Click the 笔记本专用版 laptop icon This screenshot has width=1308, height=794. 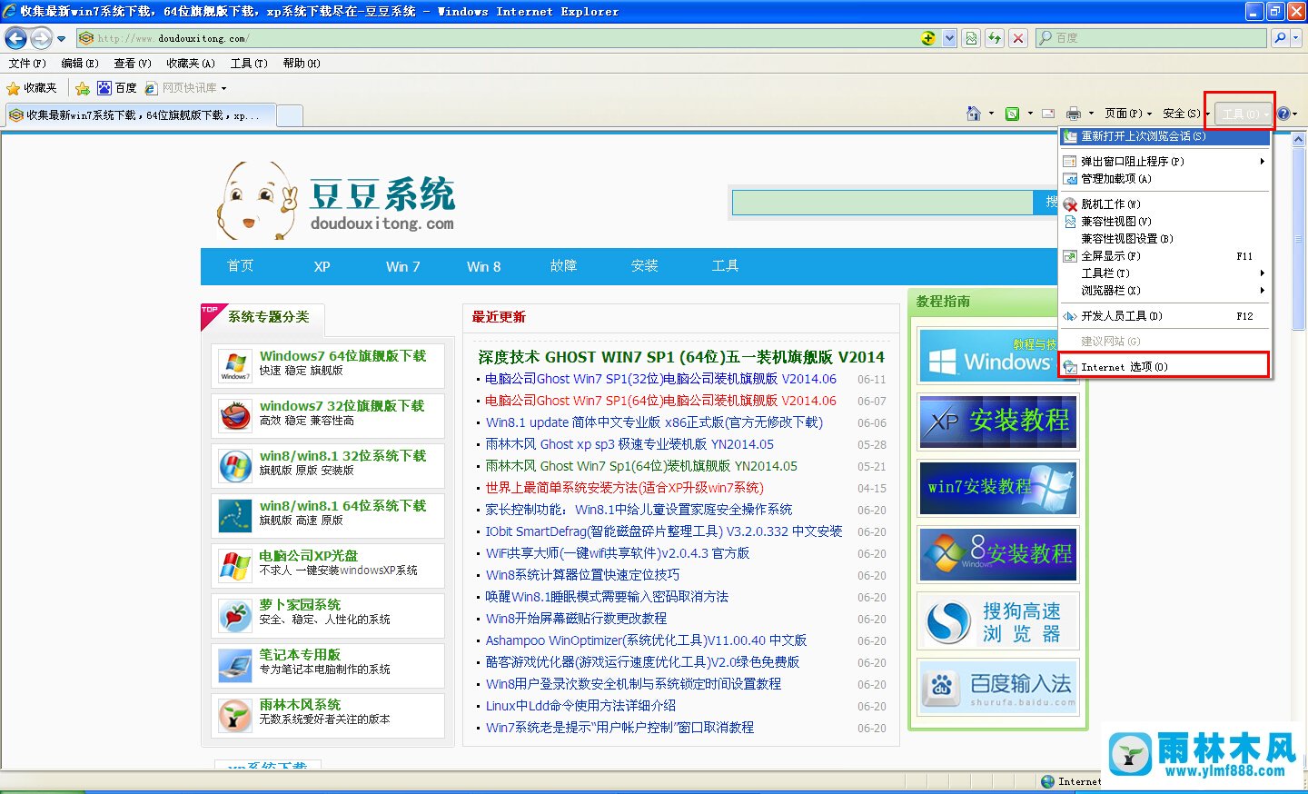tap(235, 666)
